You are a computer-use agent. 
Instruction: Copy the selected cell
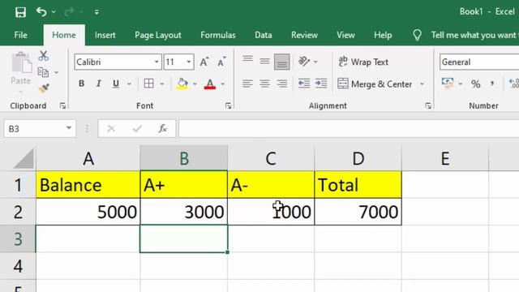[x=43, y=72]
